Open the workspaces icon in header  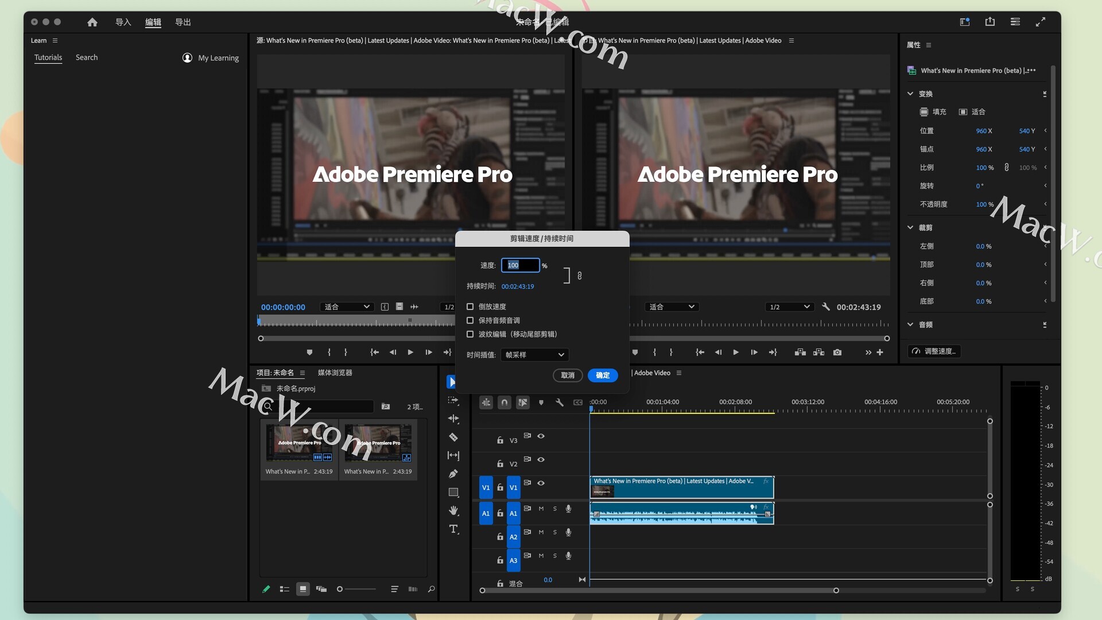(x=965, y=22)
